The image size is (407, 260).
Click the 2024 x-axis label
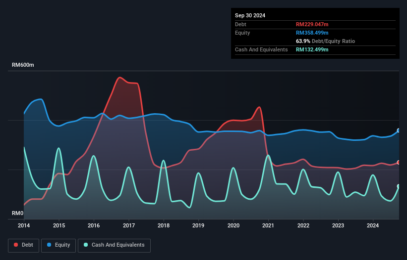click(x=373, y=225)
